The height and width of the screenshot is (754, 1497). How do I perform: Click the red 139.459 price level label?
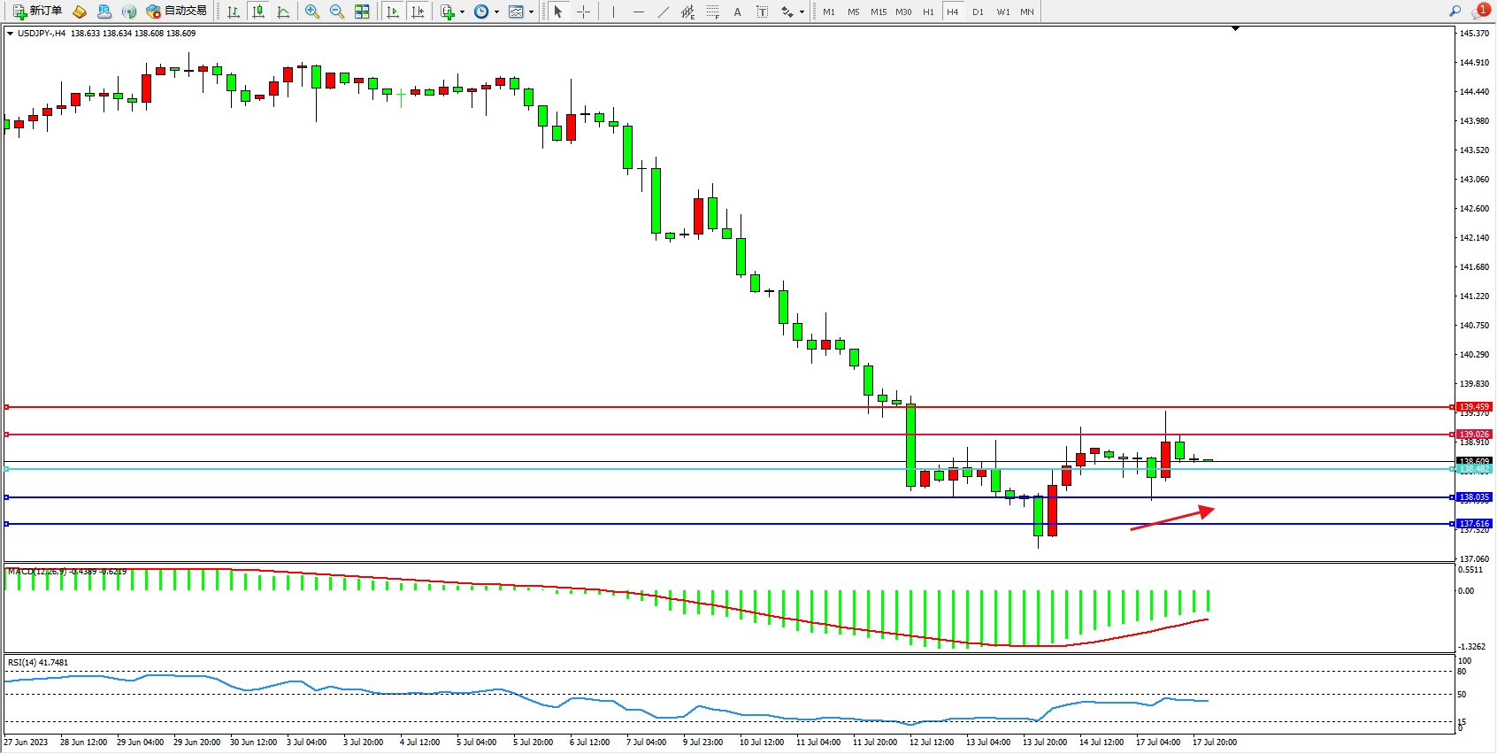[1474, 407]
